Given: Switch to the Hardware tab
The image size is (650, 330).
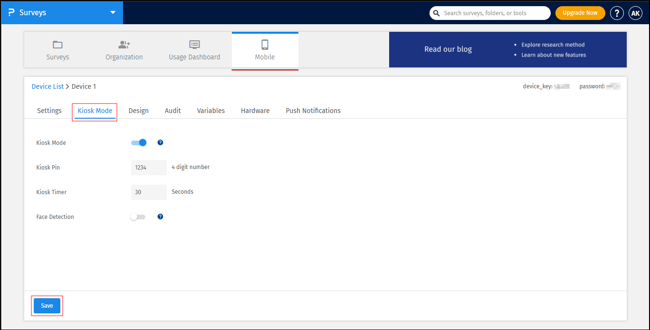Looking at the screenshot, I should pyautogui.click(x=255, y=111).
